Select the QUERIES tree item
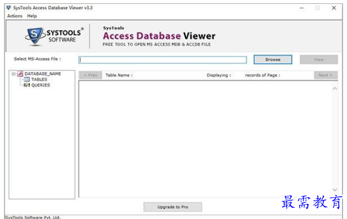The width and height of the screenshot is (347, 219). (x=40, y=85)
